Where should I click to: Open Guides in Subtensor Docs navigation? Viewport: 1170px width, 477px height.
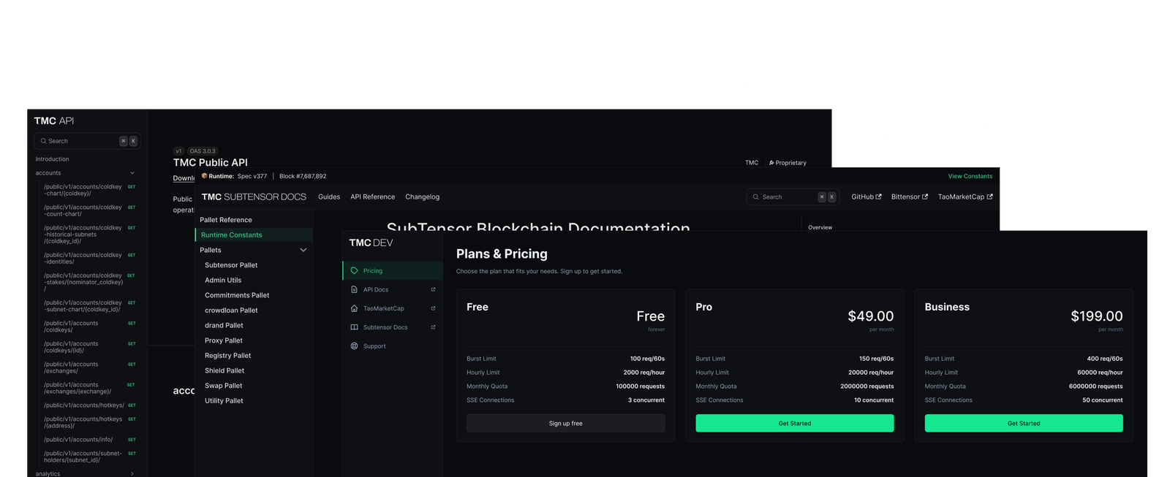click(329, 196)
